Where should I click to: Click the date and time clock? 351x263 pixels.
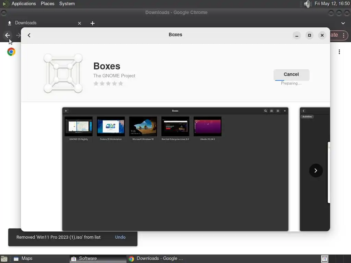(332, 3)
